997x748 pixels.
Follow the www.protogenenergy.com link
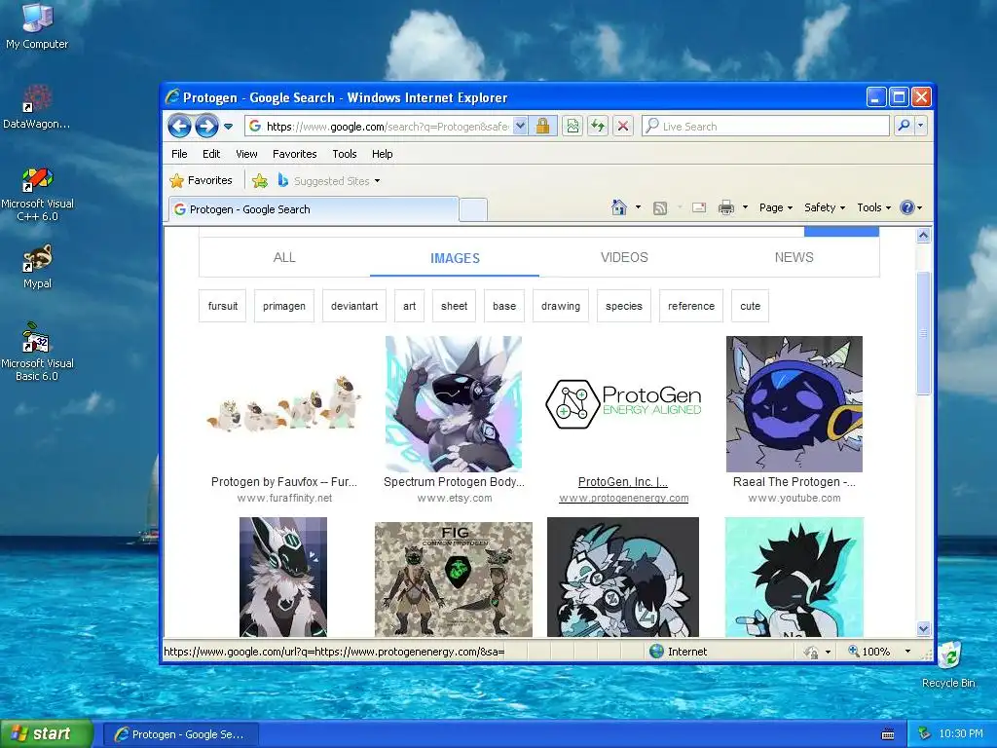pyautogui.click(x=623, y=498)
